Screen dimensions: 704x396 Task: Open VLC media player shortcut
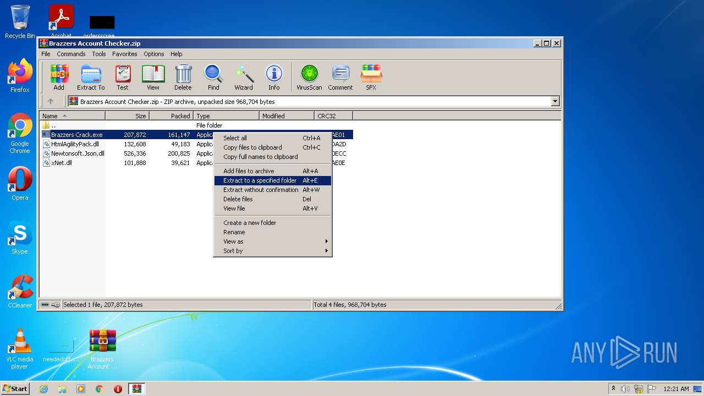tap(20, 349)
